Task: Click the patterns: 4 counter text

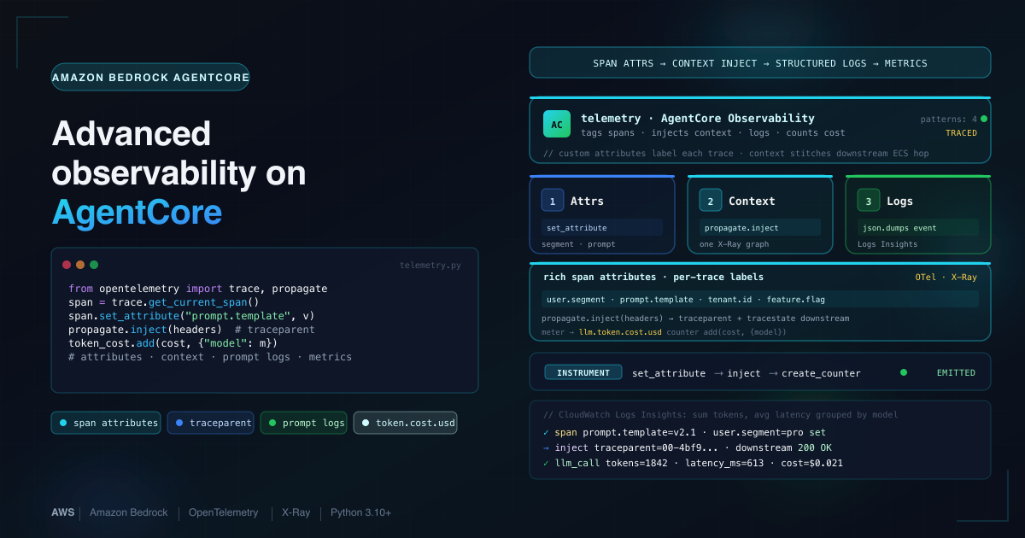Action: tap(948, 120)
